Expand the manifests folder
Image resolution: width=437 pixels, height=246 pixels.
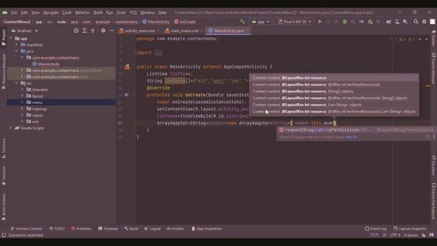click(x=16, y=44)
